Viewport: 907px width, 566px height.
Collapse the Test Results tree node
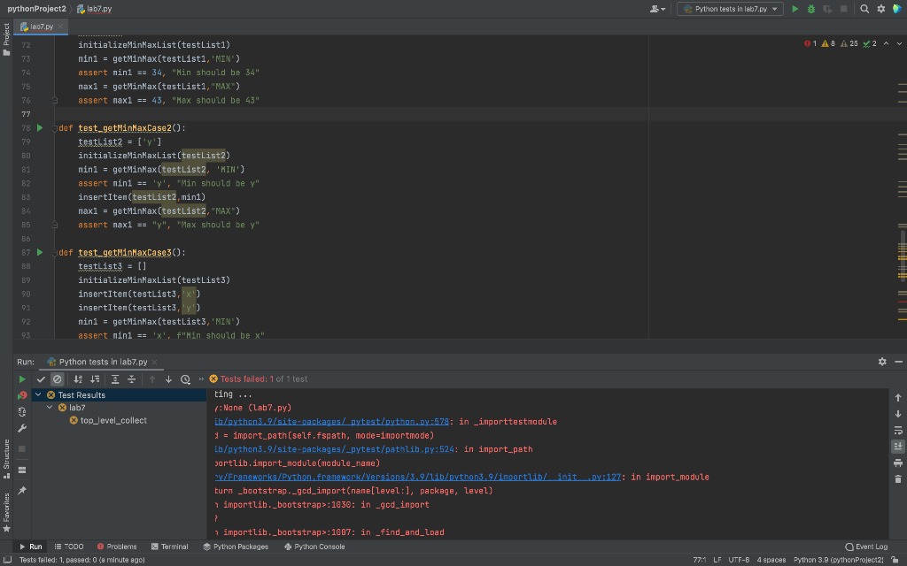(38, 395)
